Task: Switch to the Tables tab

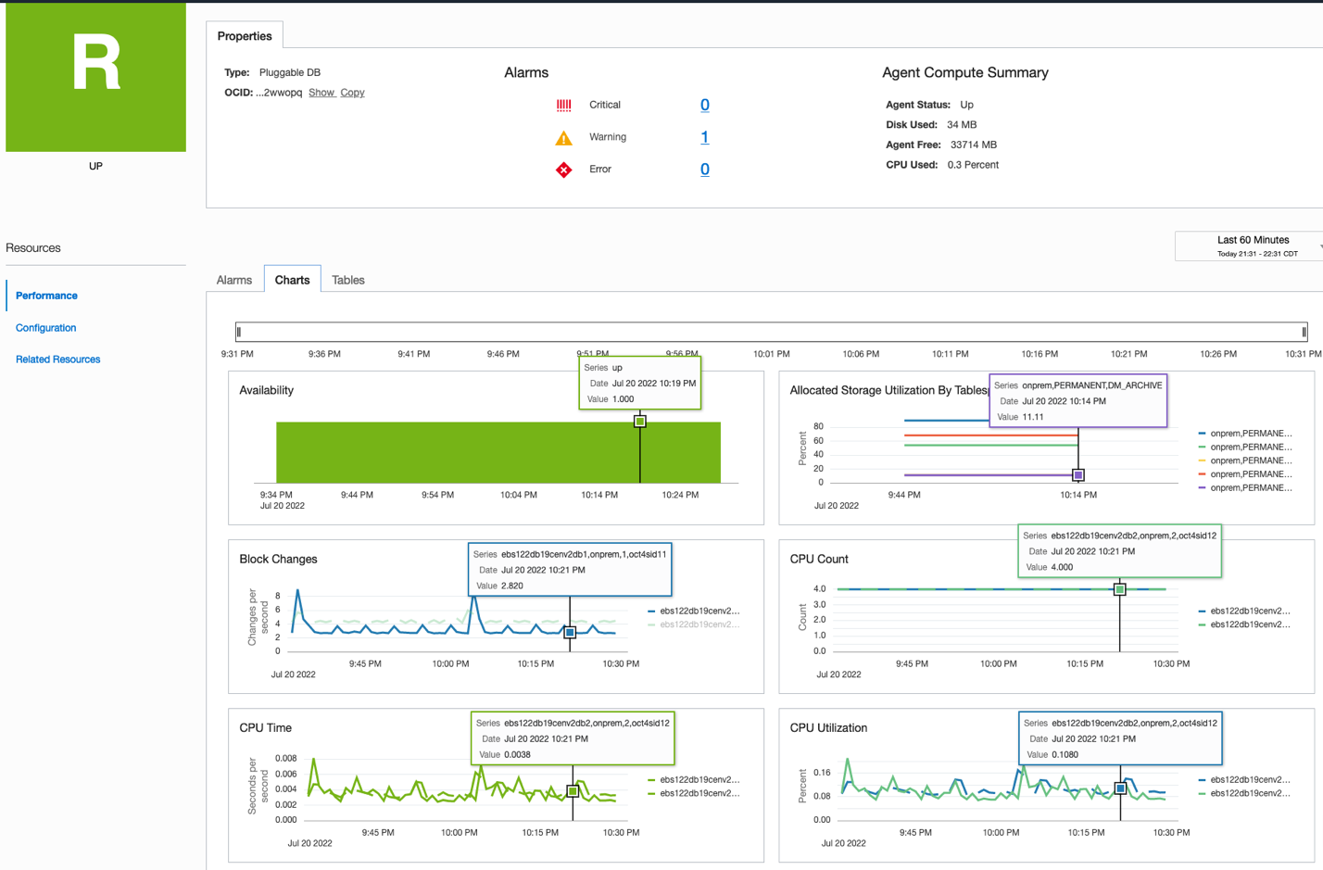Action: point(348,280)
